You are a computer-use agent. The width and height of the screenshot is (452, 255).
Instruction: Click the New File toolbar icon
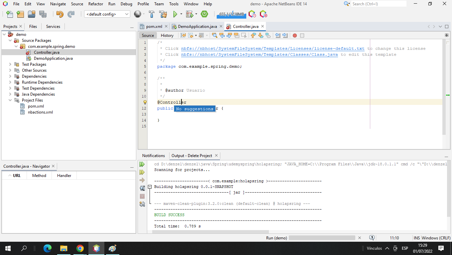tap(10, 14)
